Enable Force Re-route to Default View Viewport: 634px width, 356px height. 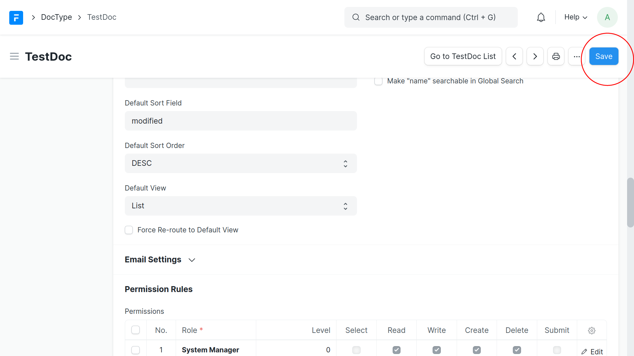[129, 230]
